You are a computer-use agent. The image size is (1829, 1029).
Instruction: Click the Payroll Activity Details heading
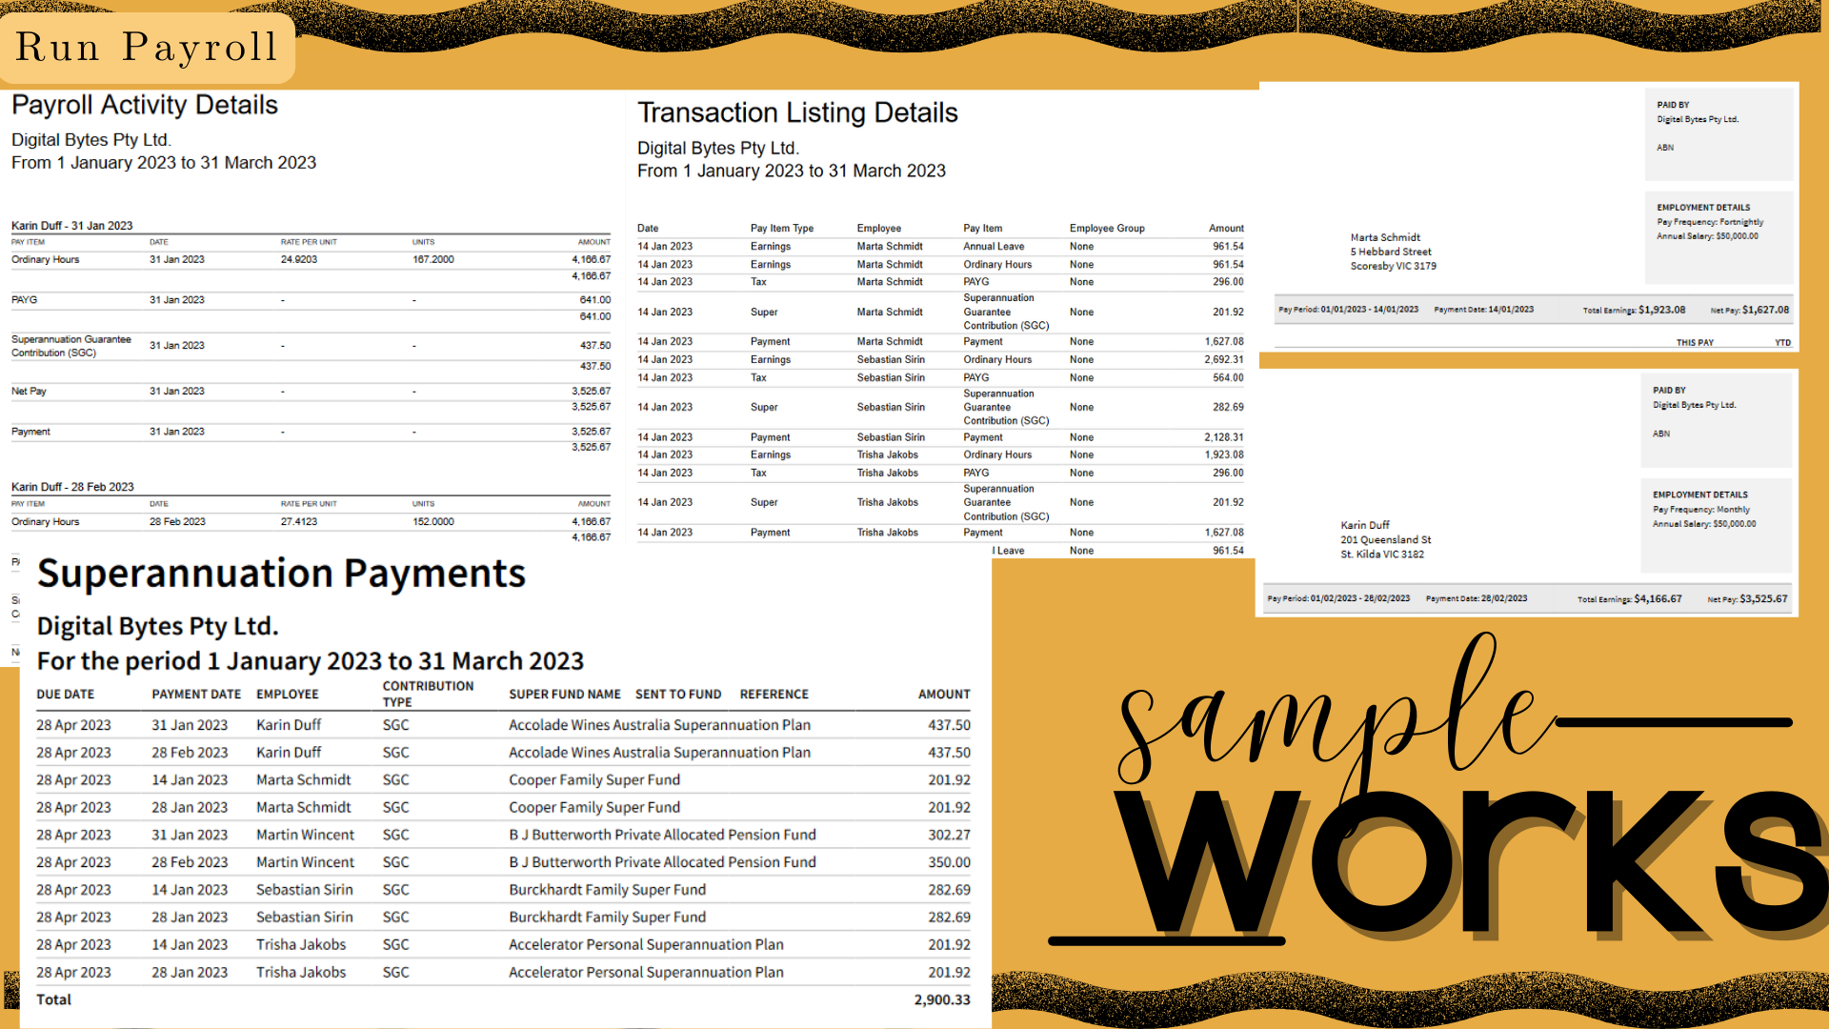[145, 105]
